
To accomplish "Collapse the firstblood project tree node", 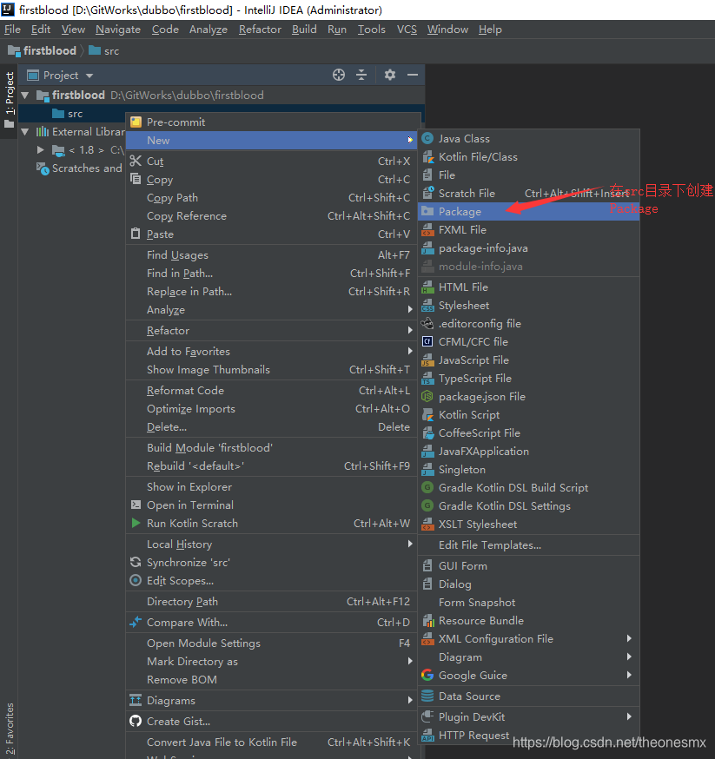I will (25, 96).
